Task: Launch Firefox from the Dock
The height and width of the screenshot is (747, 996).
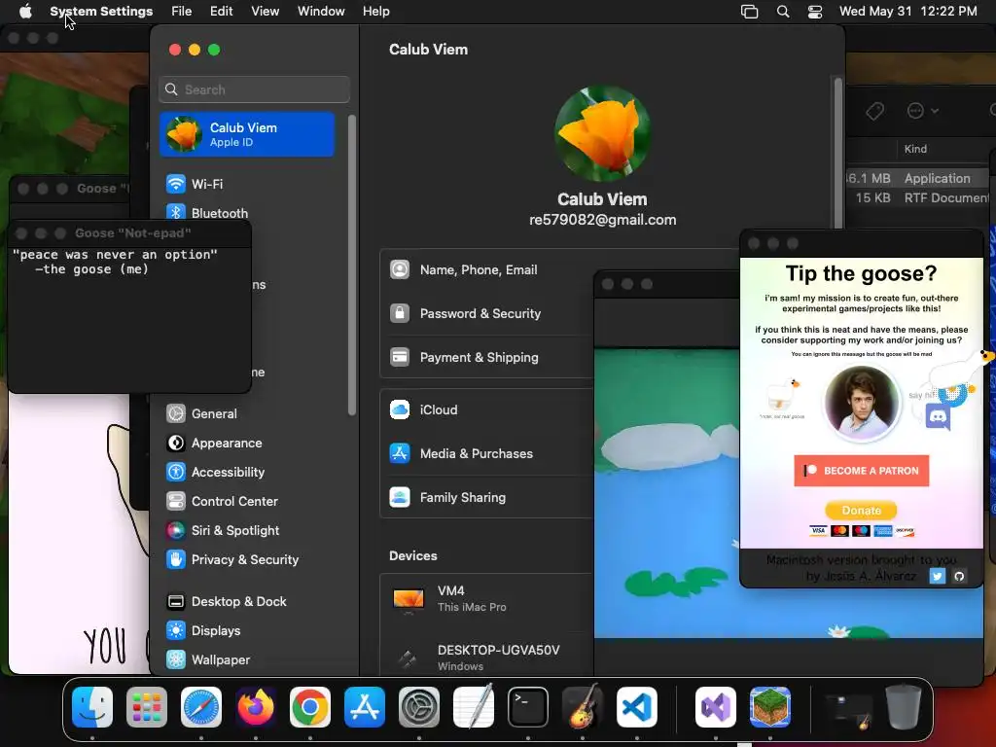Action: [x=256, y=707]
